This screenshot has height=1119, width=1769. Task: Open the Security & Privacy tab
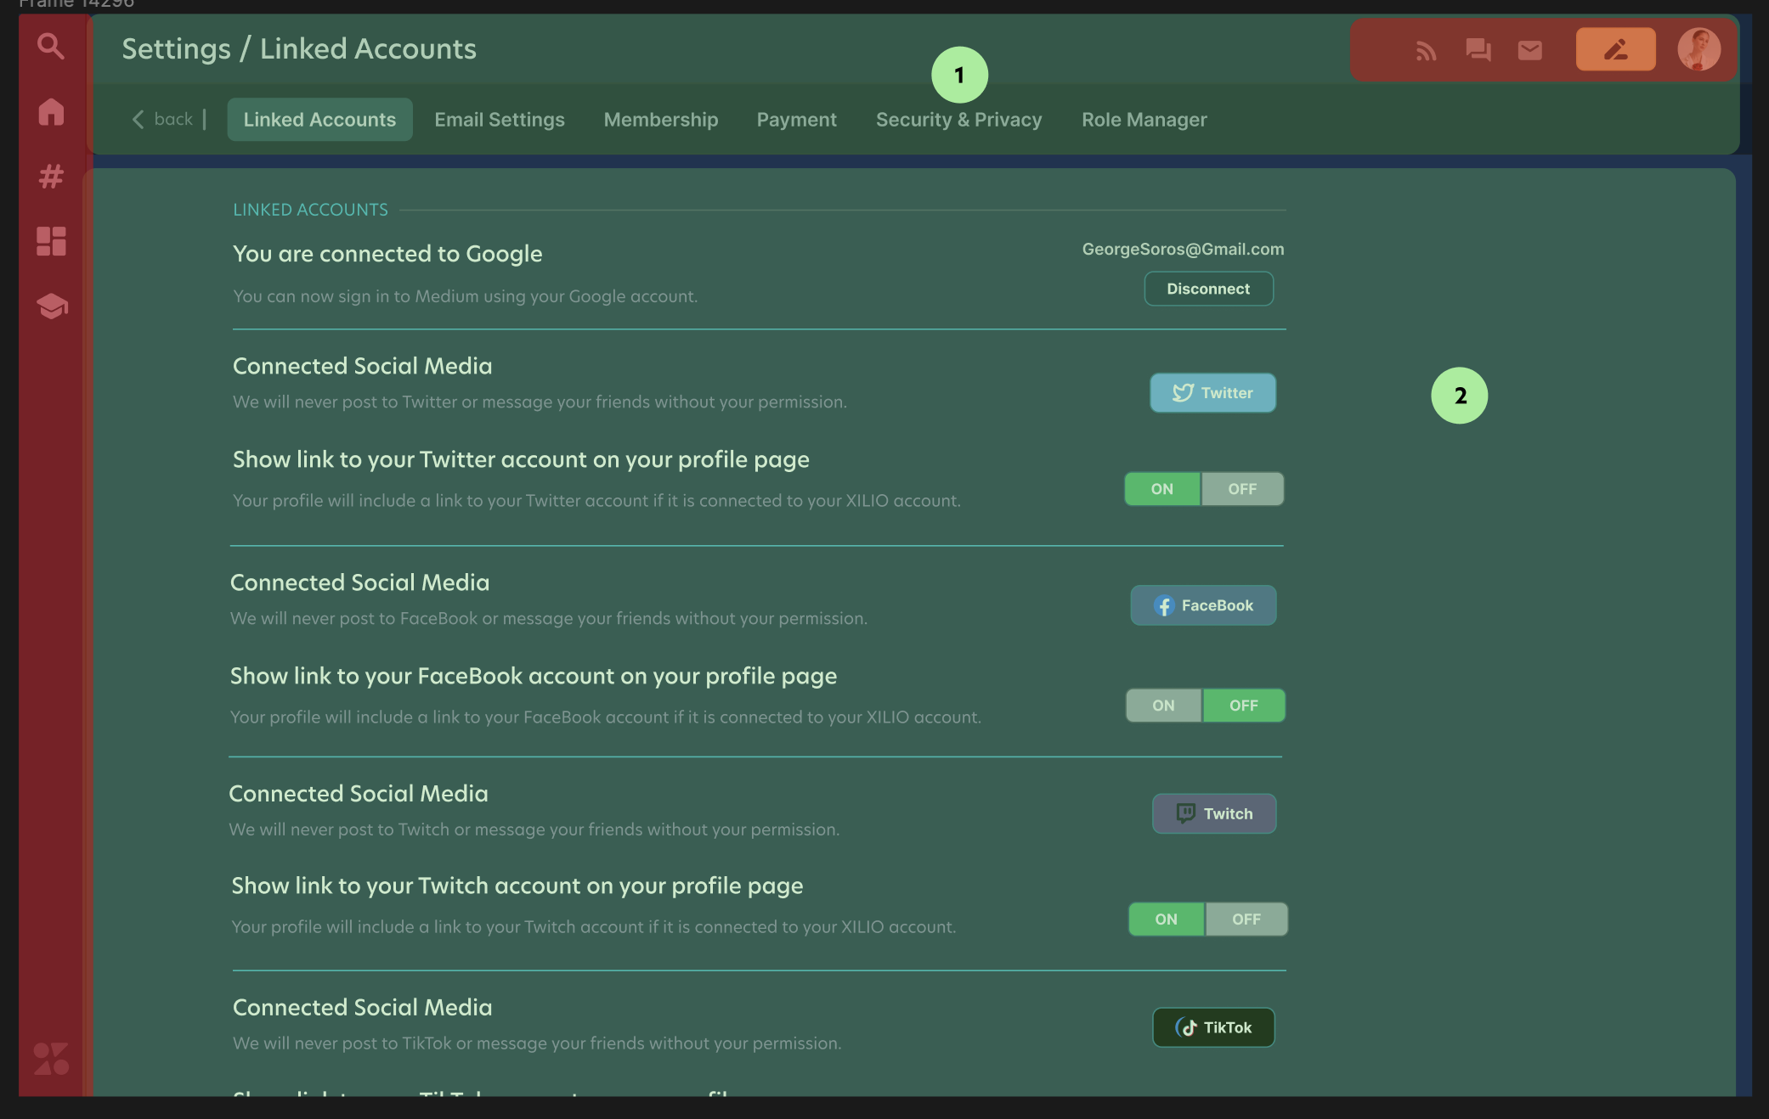click(x=958, y=119)
